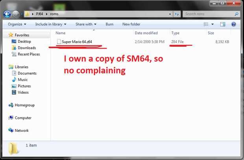Select the Super Mario 64.z64 file
This screenshot has width=244, height=160.
(77, 42)
